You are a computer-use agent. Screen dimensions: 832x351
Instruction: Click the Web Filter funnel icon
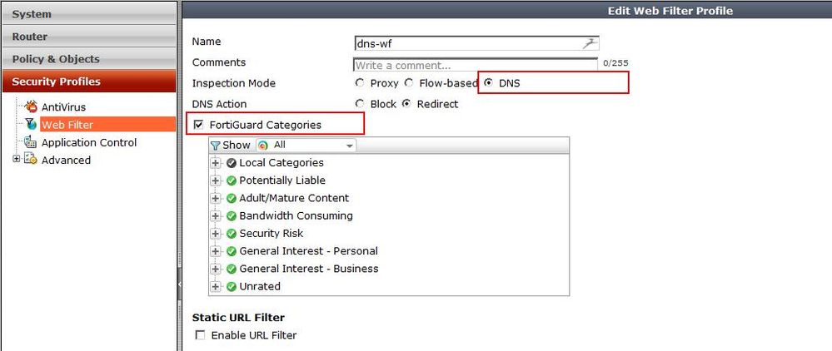point(32,125)
